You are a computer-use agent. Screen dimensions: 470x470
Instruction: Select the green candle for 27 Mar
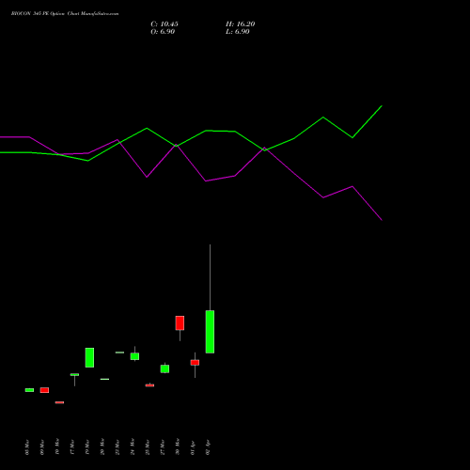click(x=164, y=368)
